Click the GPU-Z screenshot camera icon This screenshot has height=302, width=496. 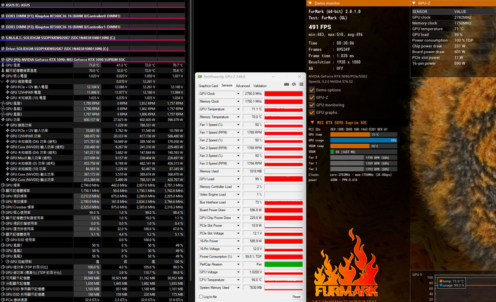(x=286, y=84)
